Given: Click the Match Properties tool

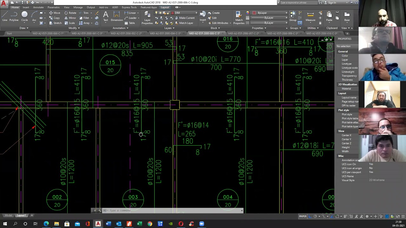Looking at the screenshot, I should point(239,18).
